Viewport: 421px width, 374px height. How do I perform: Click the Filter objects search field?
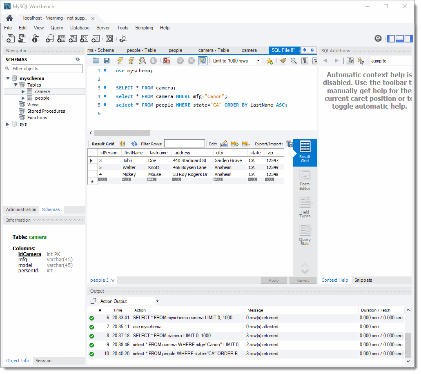47,69
